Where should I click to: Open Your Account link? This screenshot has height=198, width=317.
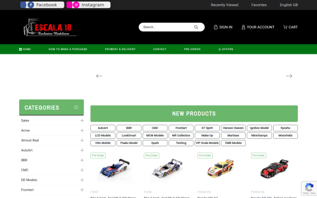[258, 27]
